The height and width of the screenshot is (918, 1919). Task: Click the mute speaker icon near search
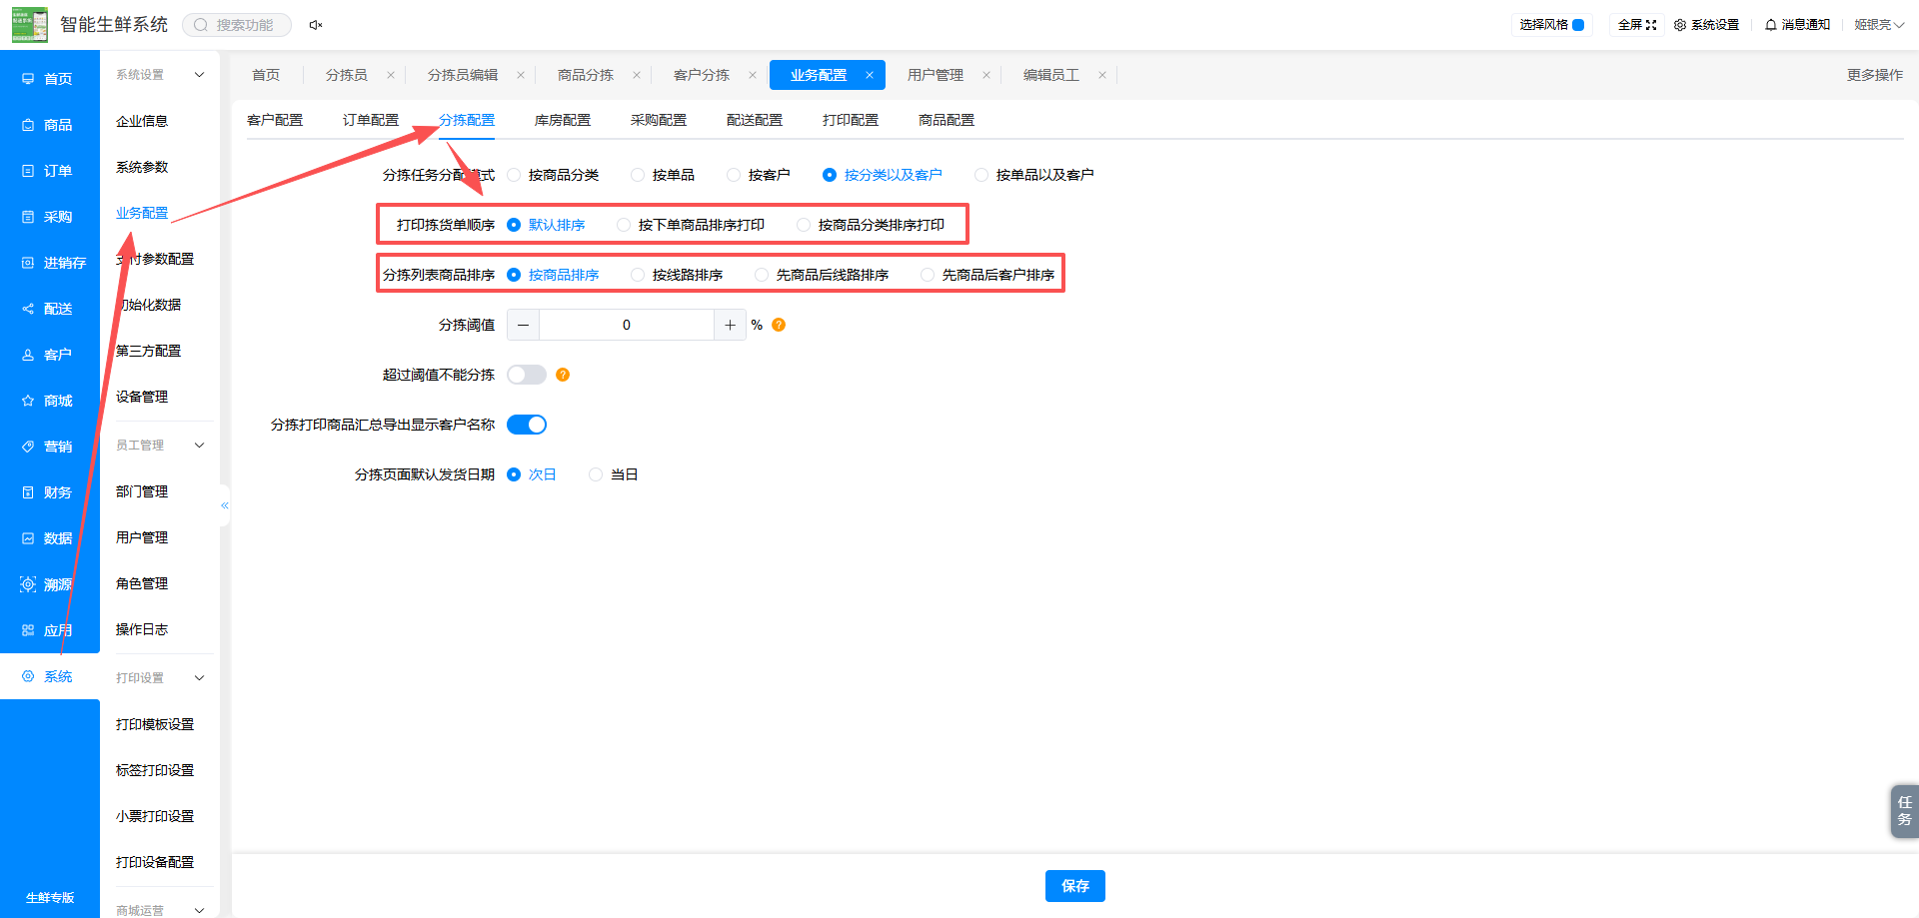[x=316, y=25]
